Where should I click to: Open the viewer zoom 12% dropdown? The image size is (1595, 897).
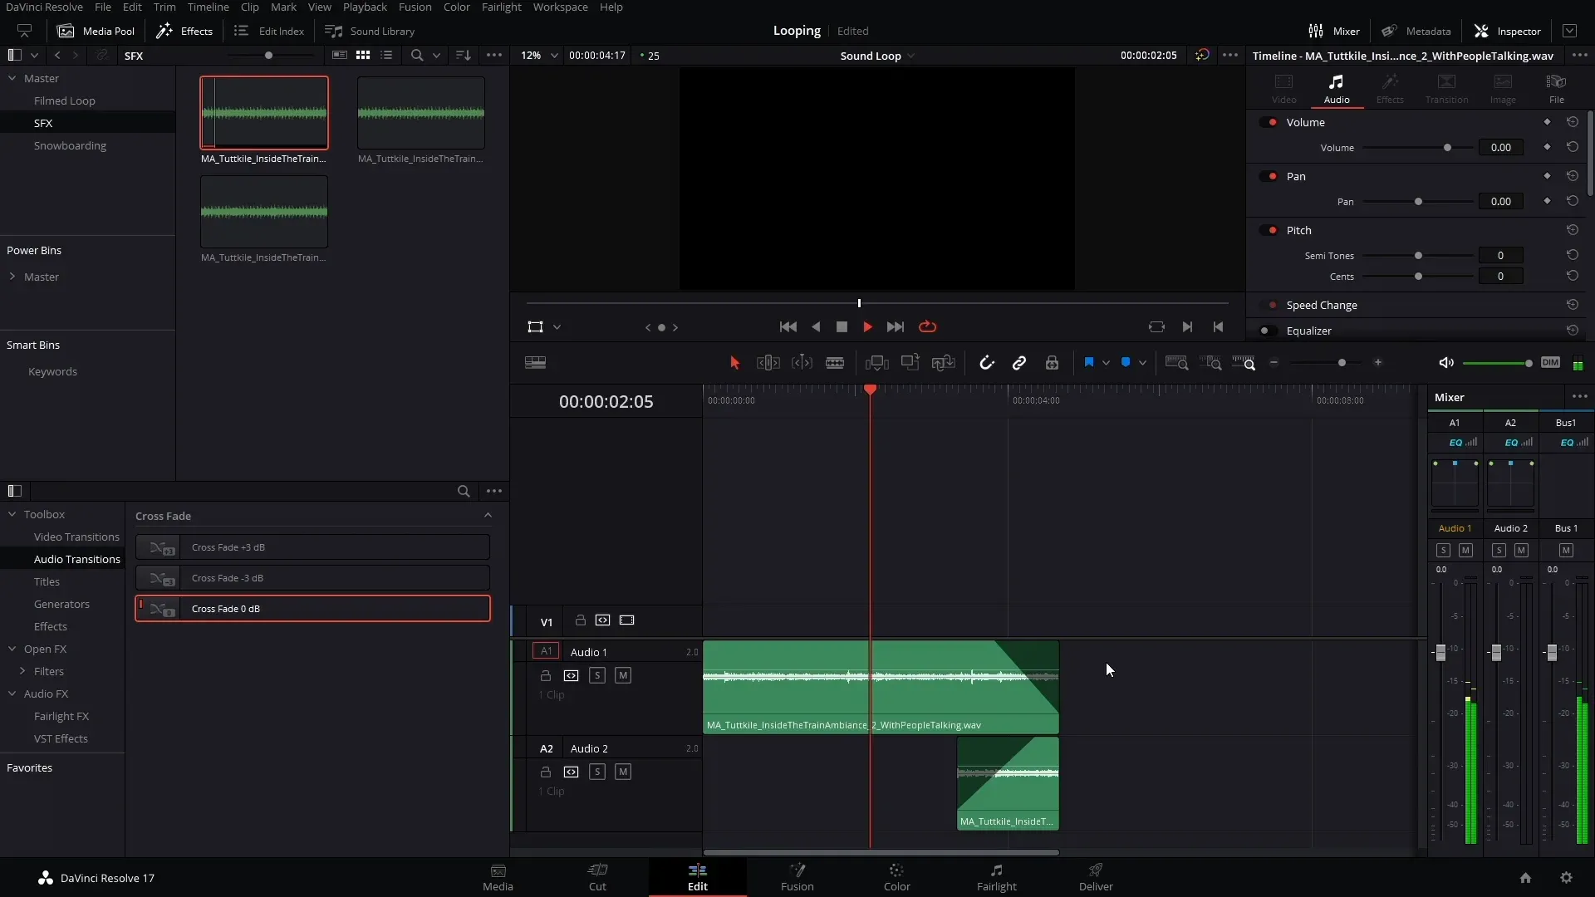(x=538, y=56)
